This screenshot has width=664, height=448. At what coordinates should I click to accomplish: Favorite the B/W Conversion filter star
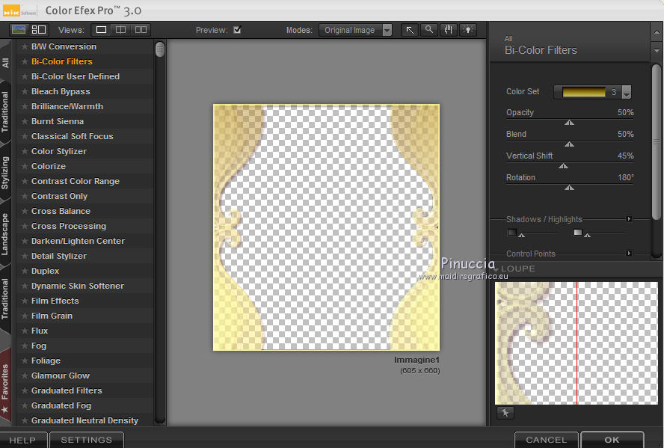point(25,46)
